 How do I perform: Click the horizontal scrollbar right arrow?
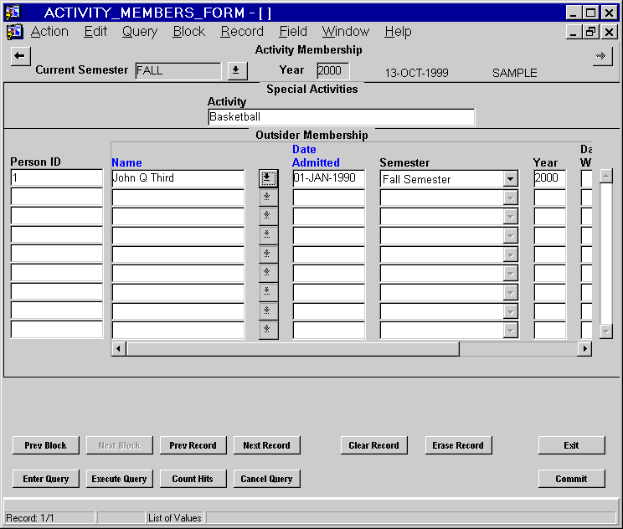tap(584, 349)
